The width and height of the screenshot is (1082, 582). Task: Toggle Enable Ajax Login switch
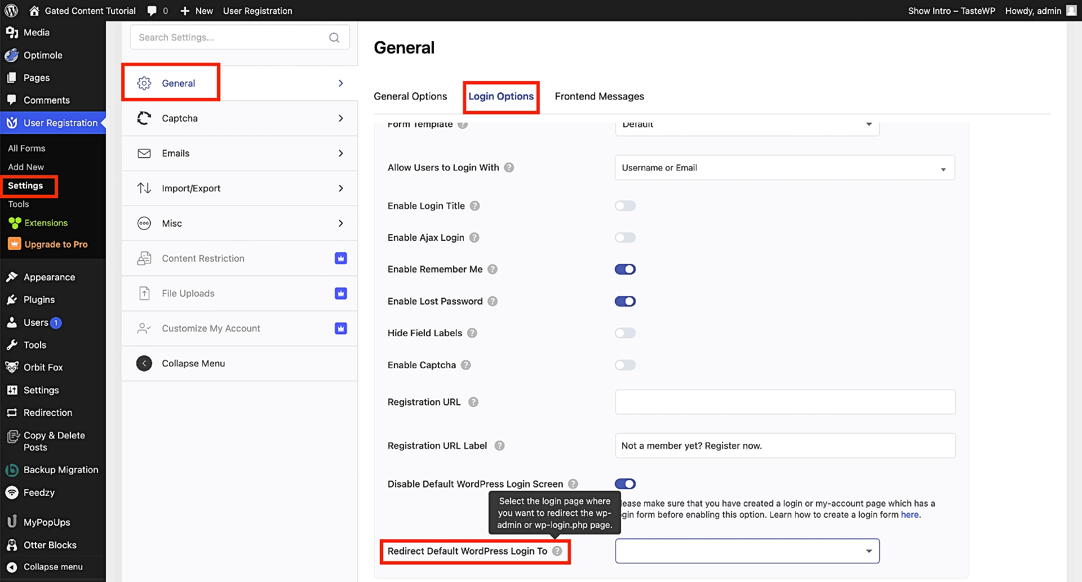[625, 238]
